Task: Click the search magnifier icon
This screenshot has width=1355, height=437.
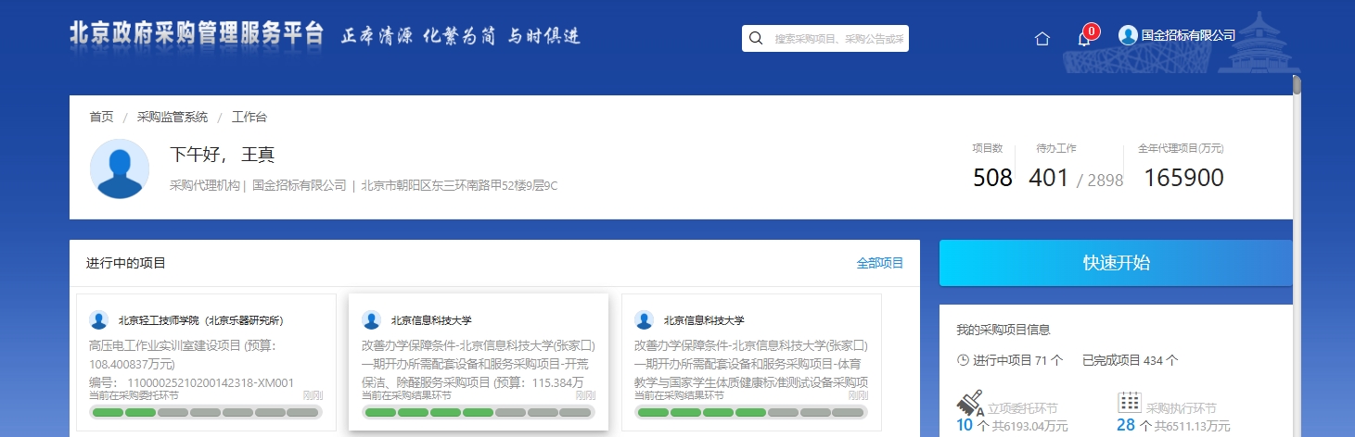Action: point(756,38)
